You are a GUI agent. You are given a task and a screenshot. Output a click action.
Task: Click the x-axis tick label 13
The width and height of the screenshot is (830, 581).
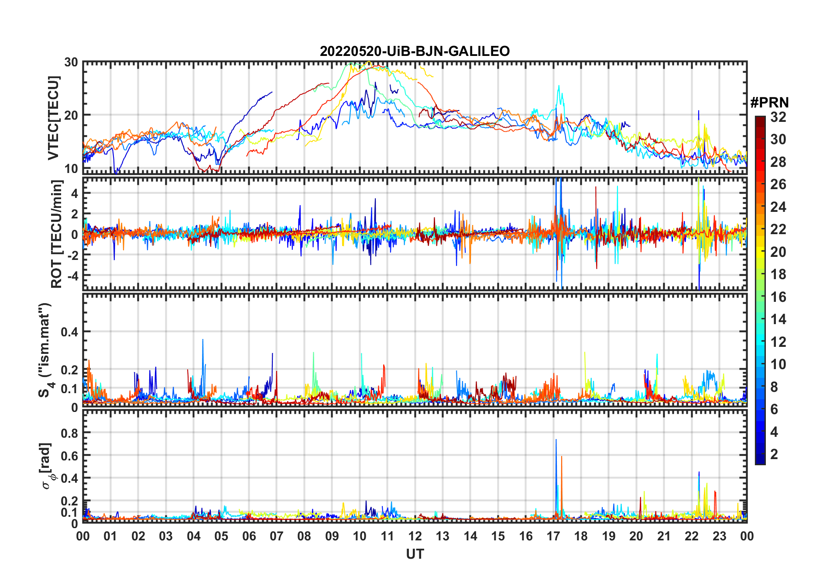coord(442,536)
